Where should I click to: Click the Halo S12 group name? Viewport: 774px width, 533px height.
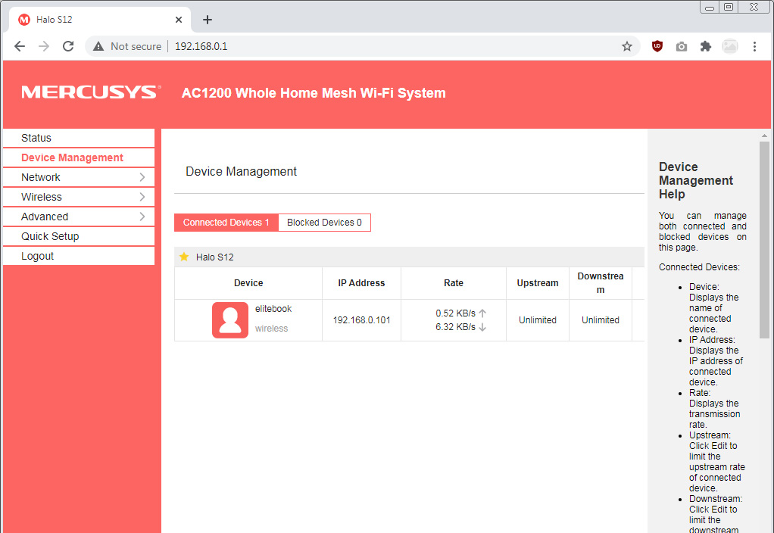pyautogui.click(x=215, y=257)
